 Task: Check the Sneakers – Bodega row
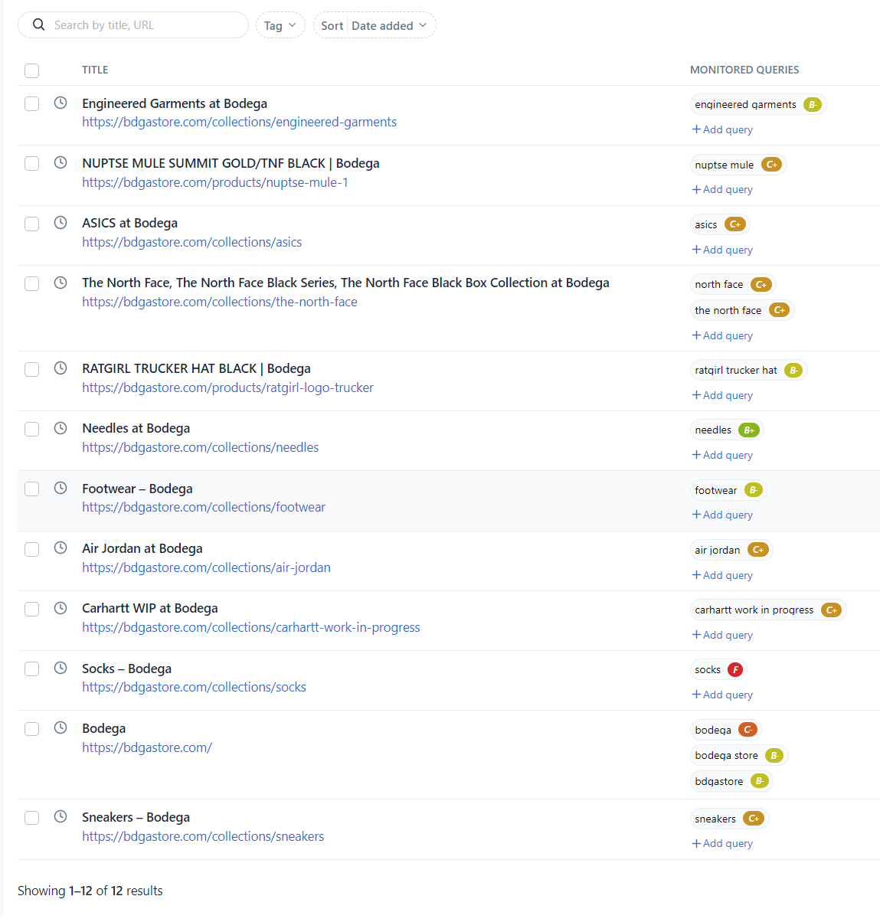(31, 818)
